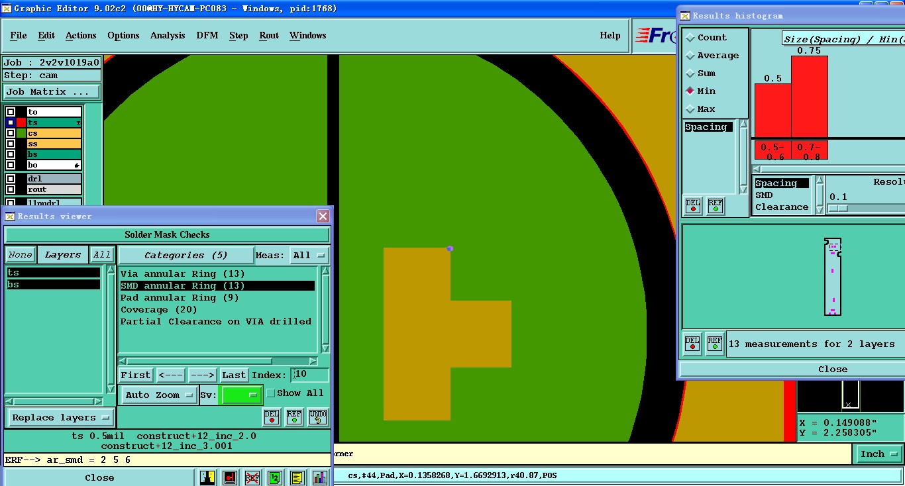Click Close button at bottom of Results viewer
Viewport: 905px width, 486px height.
tap(99, 477)
